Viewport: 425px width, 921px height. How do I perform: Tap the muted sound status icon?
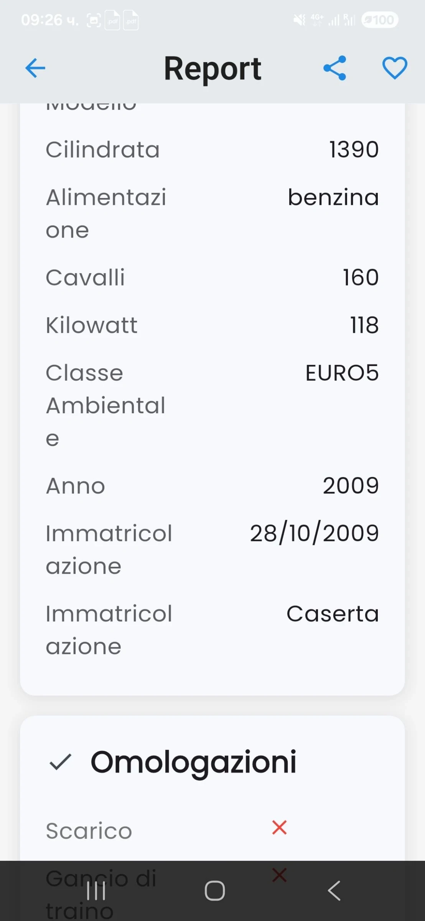click(299, 20)
